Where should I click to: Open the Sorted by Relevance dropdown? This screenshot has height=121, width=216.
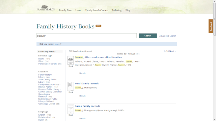point(134,54)
